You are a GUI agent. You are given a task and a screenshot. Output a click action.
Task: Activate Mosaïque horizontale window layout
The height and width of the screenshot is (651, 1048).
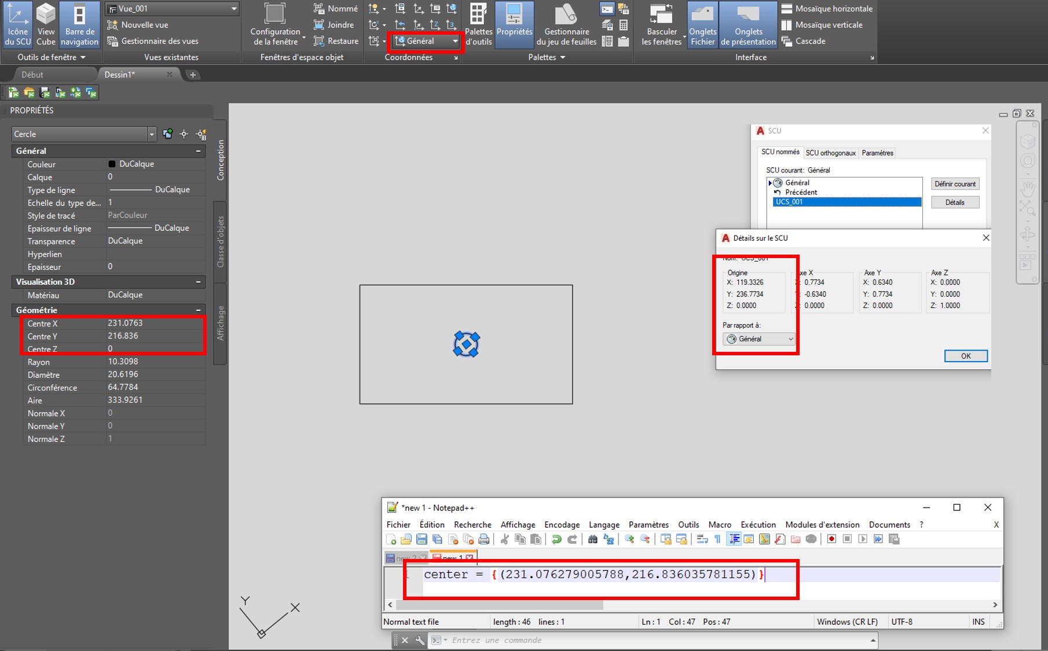click(x=827, y=9)
